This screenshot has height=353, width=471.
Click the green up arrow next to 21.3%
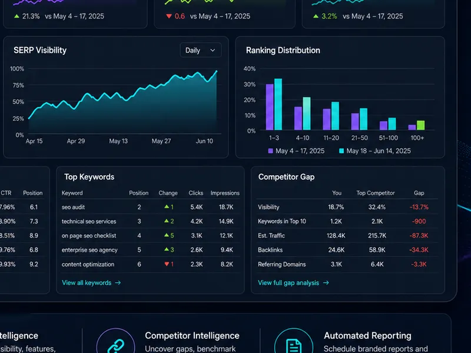17,16
